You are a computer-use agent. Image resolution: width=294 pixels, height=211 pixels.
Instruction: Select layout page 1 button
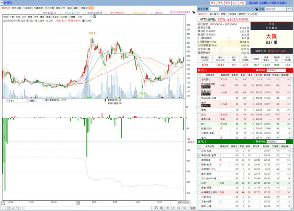(2, 208)
